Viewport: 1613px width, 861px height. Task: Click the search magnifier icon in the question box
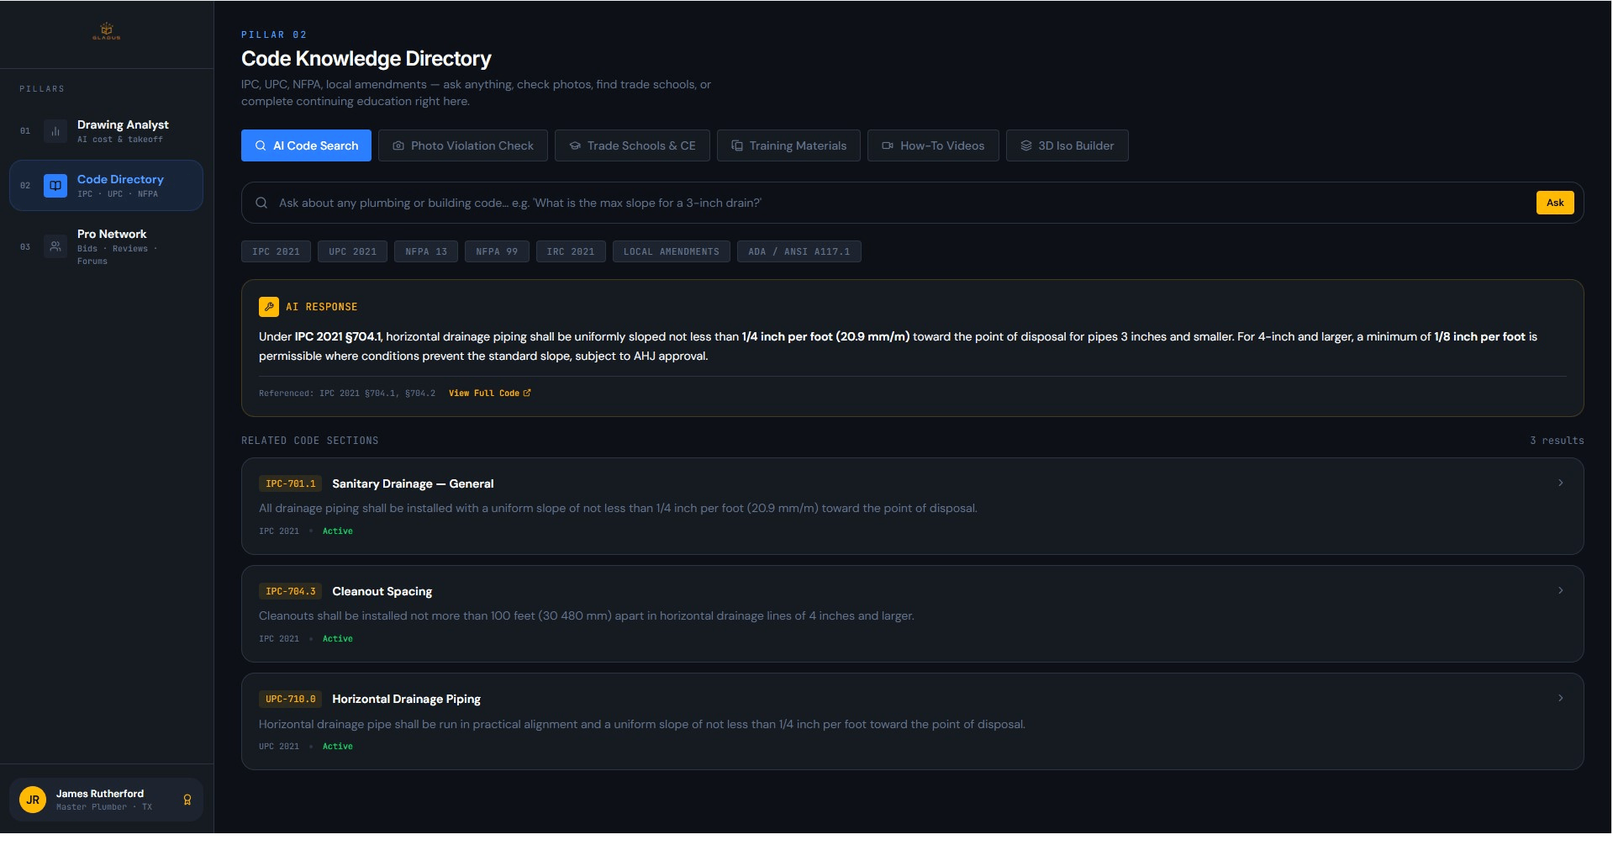261,203
